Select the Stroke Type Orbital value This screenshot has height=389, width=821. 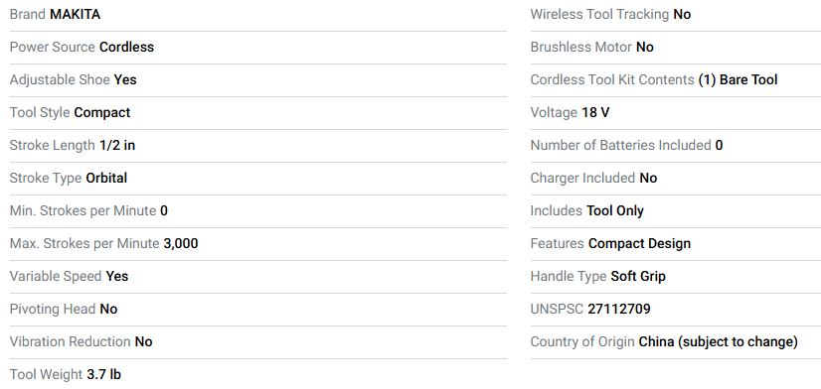[x=106, y=179]
